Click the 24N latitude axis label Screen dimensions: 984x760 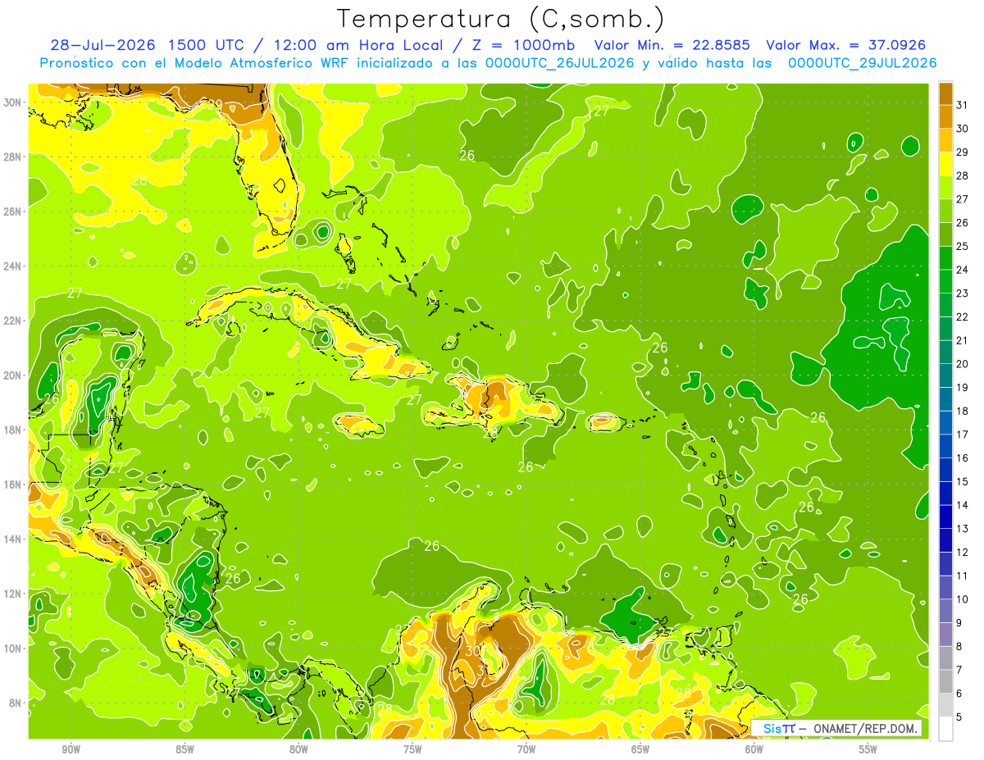[12, 266]
